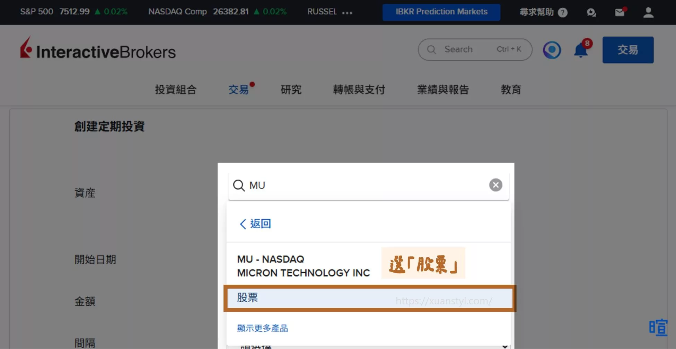Open the notifications bell icon
The image size is (676, 349).
pyautogui.click(x=581, y=50)
